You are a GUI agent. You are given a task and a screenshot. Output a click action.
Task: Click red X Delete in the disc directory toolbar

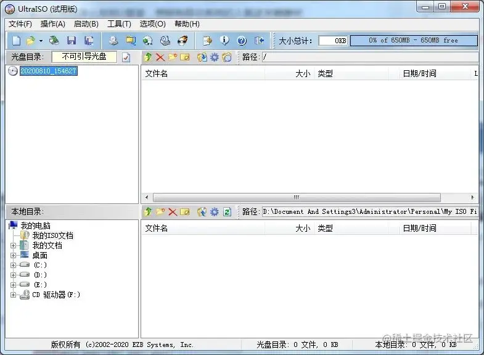point(160,57)
